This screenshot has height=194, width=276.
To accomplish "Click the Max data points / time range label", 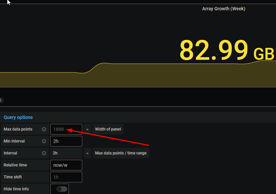I will (121, 153).
